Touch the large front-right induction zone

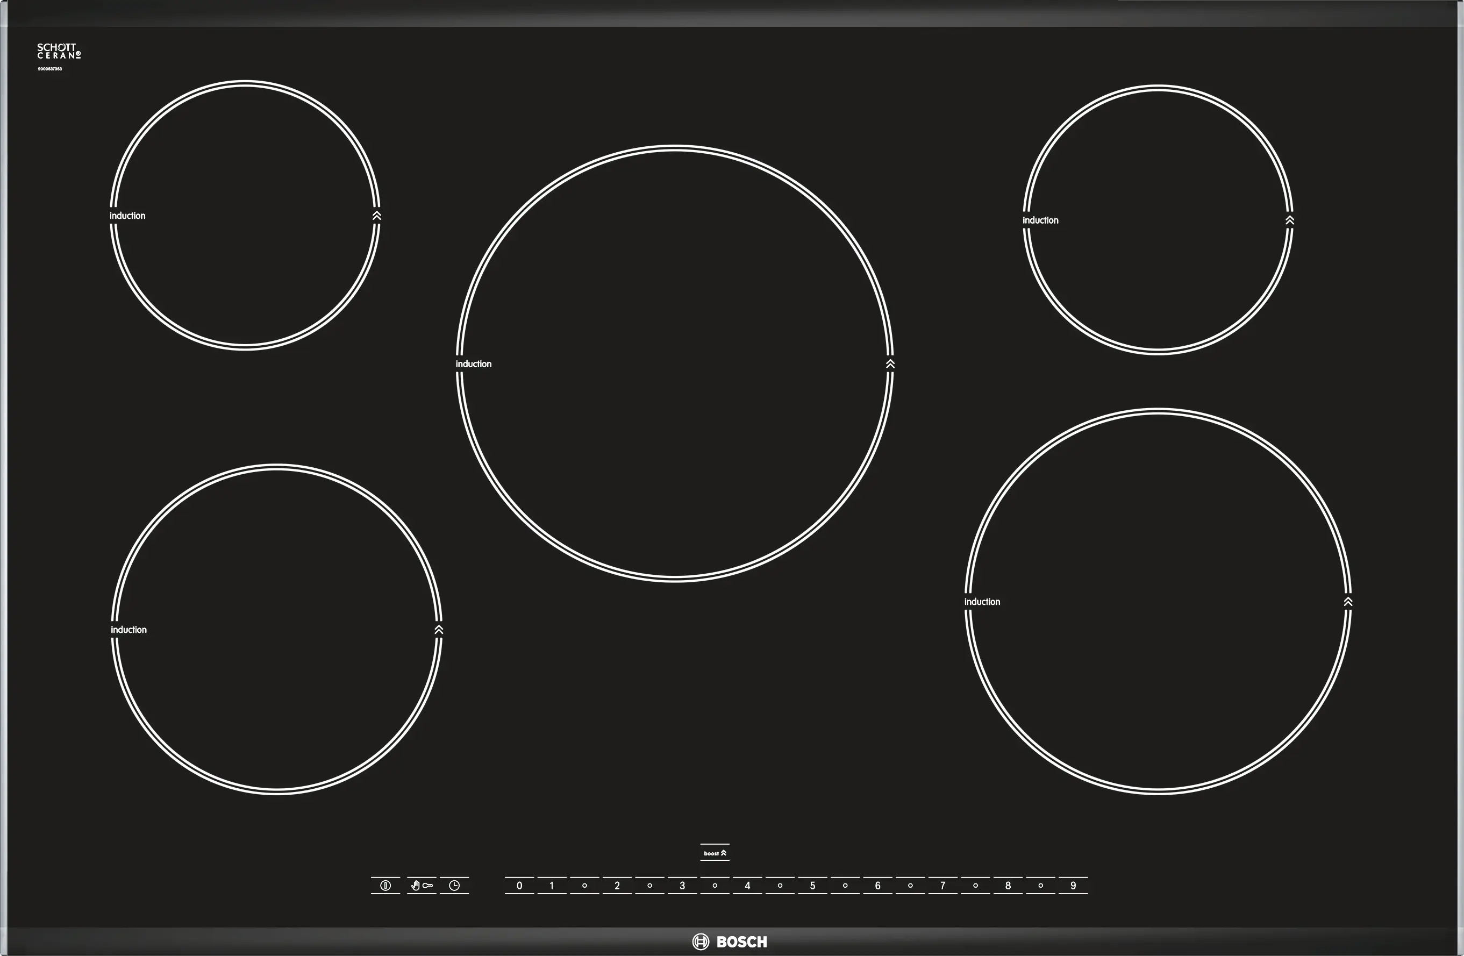coord(1158,602)
